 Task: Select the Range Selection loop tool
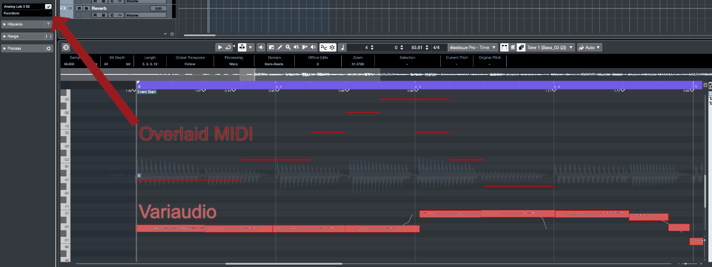point(228,47)
